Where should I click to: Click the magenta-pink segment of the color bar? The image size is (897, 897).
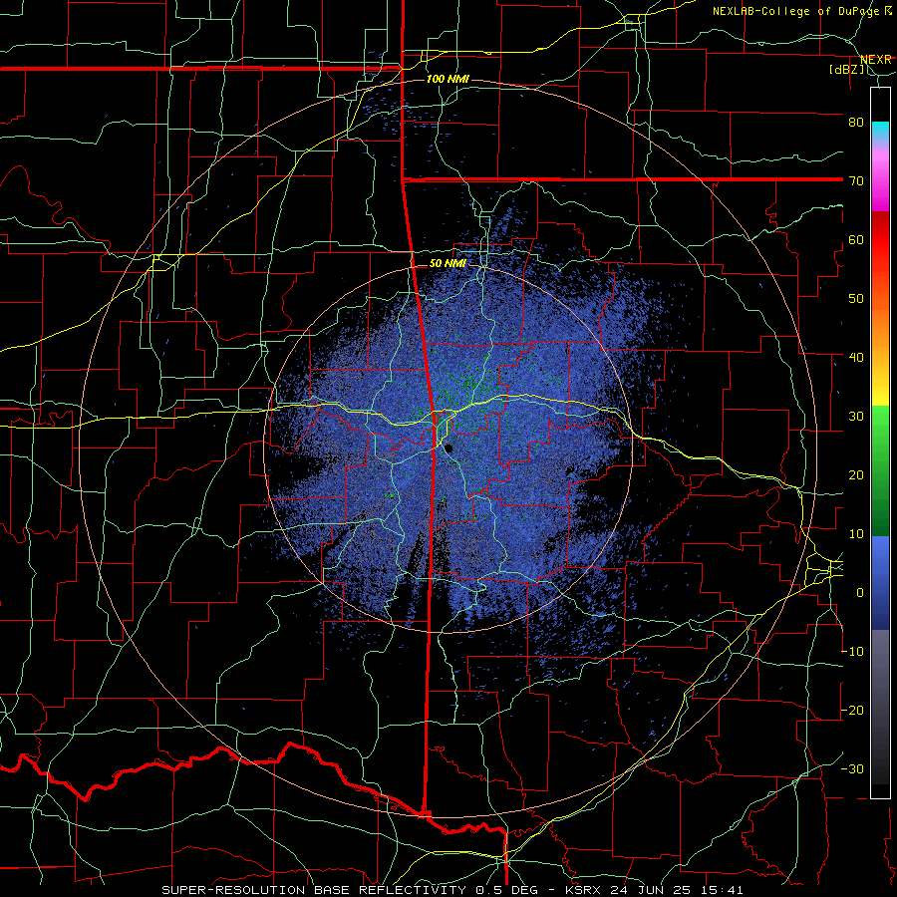pyautogui.click(x=880, y=180)
